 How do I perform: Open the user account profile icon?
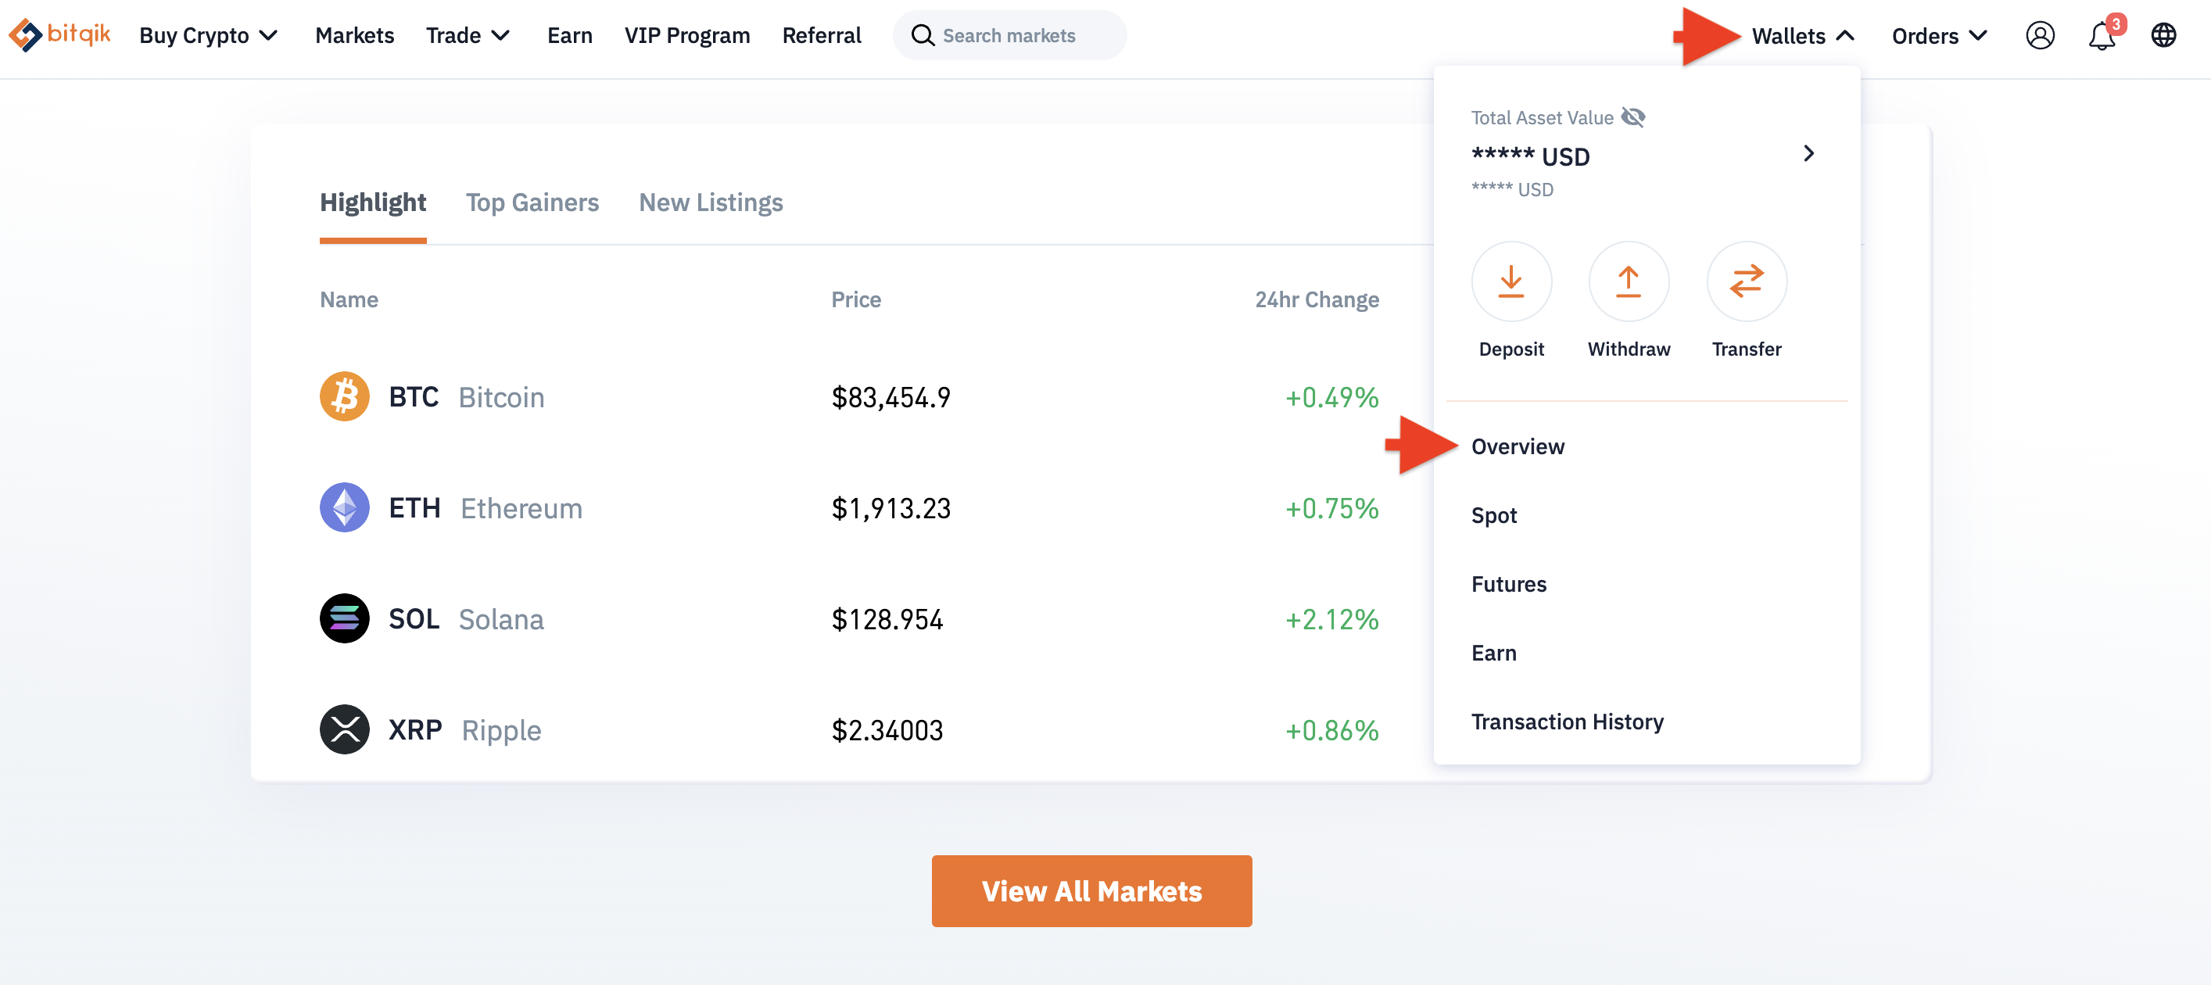[x=2039, y=35]
